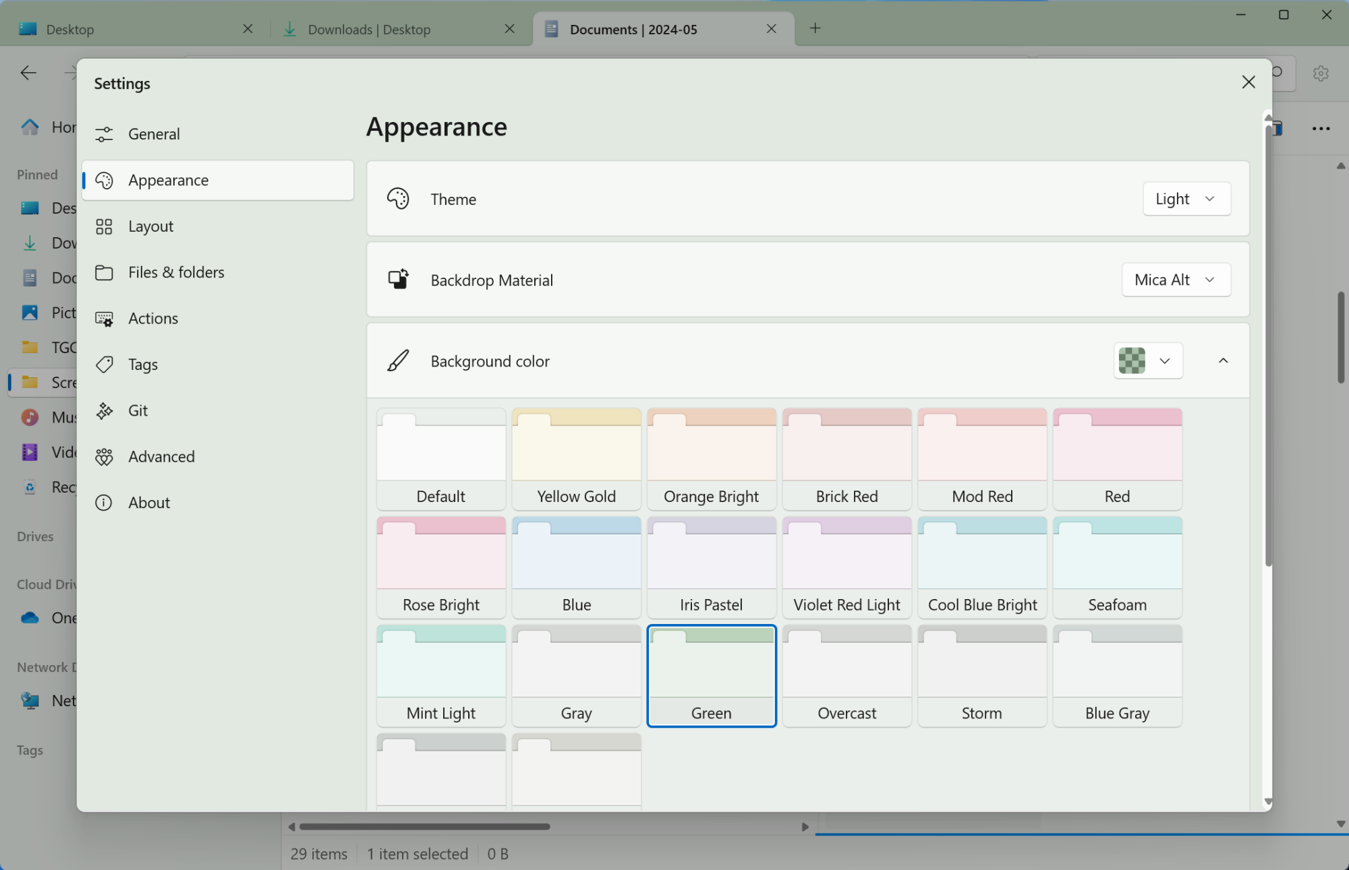Select the Yellow Gold background color

coord(576,459)
